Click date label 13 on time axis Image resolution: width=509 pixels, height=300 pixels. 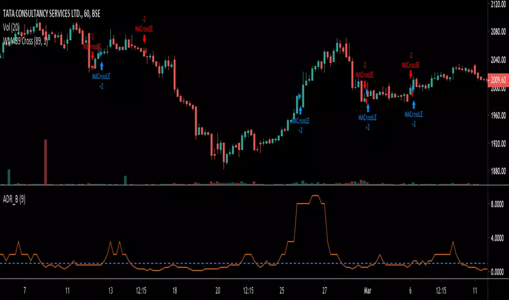tap(110, 291)
